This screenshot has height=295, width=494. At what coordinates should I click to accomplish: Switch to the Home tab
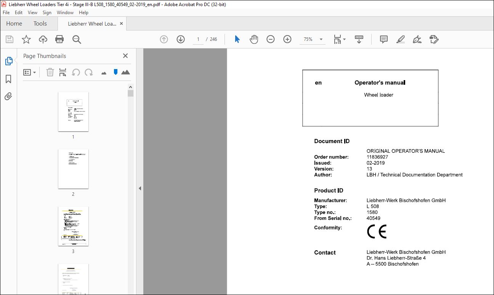tap(14, 23)
